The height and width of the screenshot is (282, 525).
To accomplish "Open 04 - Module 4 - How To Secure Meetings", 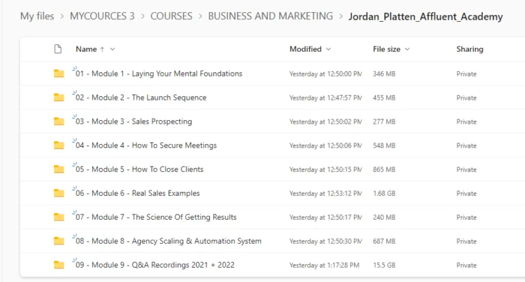I will [146, 145].
